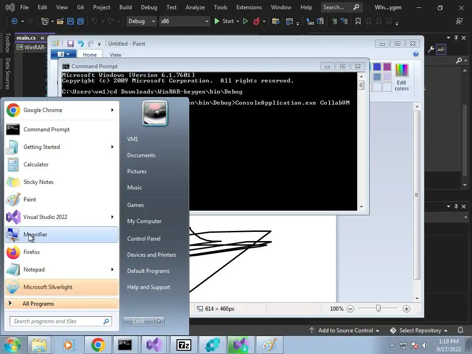Open My Computer from the Start menu

tap(144, 221)
